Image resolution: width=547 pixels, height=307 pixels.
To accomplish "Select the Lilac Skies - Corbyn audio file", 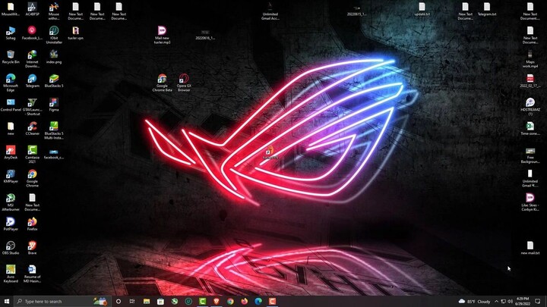I will (x=530, y=202).
